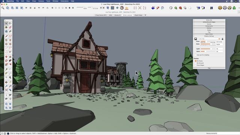Click the red pencil extension icon
Image resolution: width=240 pixels, height=135 pixels.
tap(158, 8)
